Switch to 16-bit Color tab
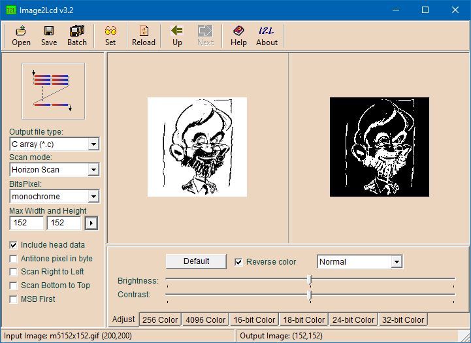471x343 pixels. [x=254, y=320]
